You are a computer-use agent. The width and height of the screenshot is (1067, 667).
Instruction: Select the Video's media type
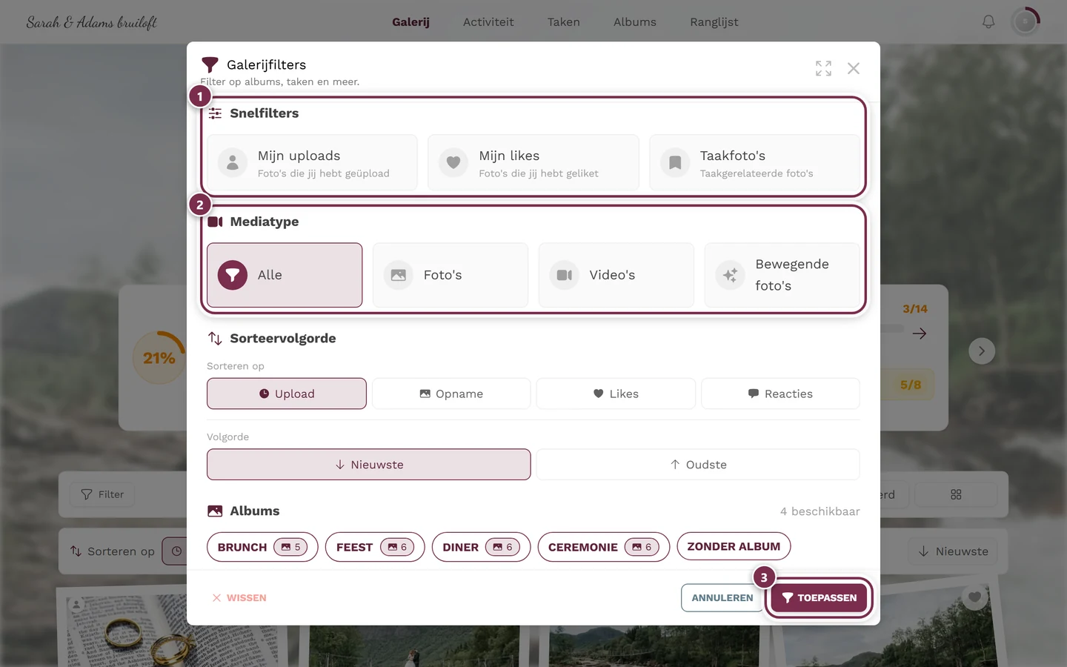616,275
